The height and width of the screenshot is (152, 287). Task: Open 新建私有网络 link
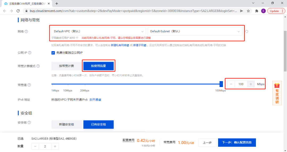120,45
